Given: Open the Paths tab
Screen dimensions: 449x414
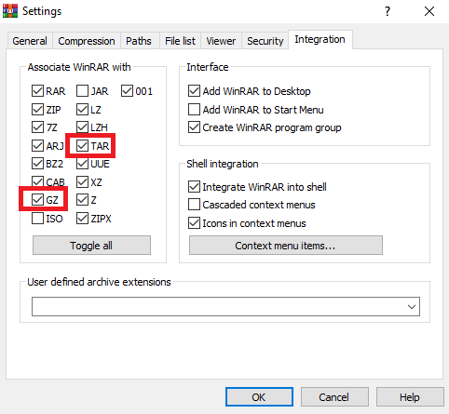Looking at the screenshot, I should (139, 41).
